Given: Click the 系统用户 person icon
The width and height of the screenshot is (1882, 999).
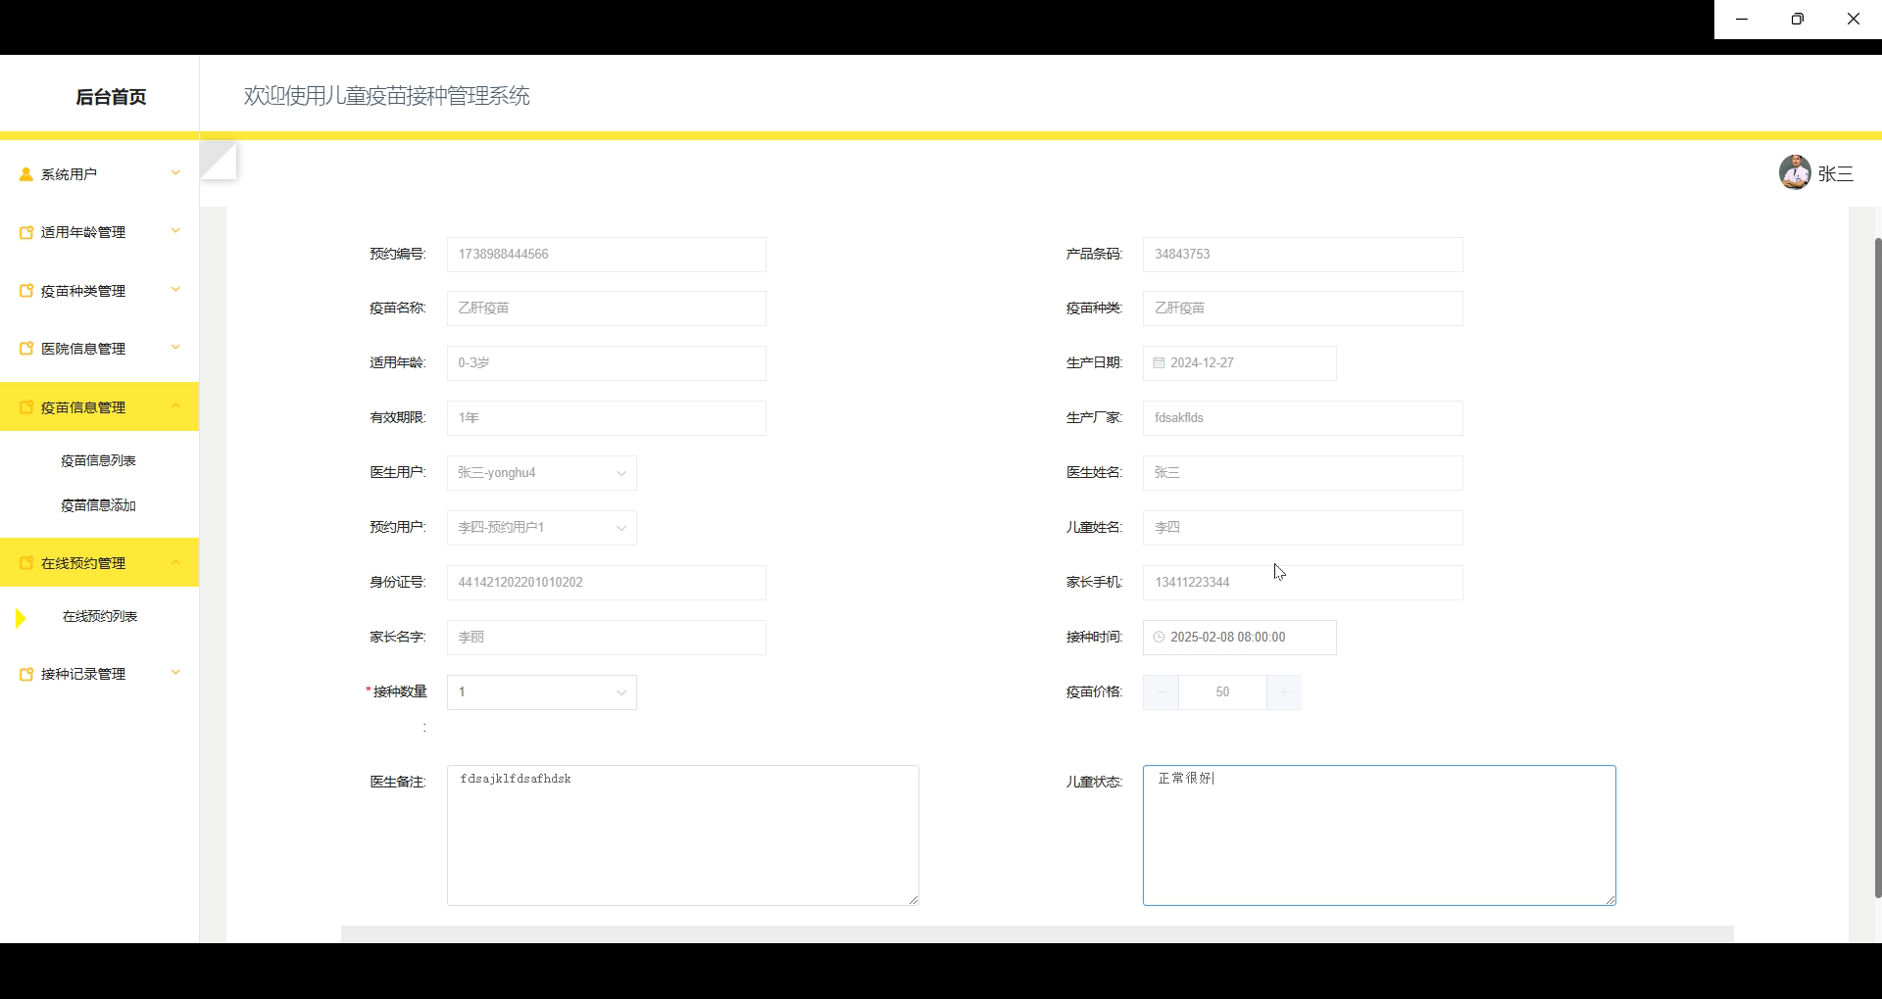Looking at the screenshot, I should pos(26,174).
